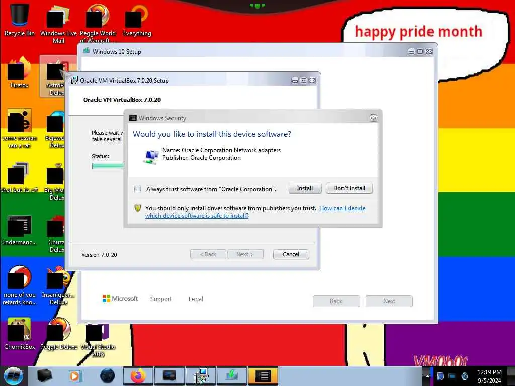Select the Everything desktop icon
This screenshot has width=515, height=386.
(x=137, y=20)
